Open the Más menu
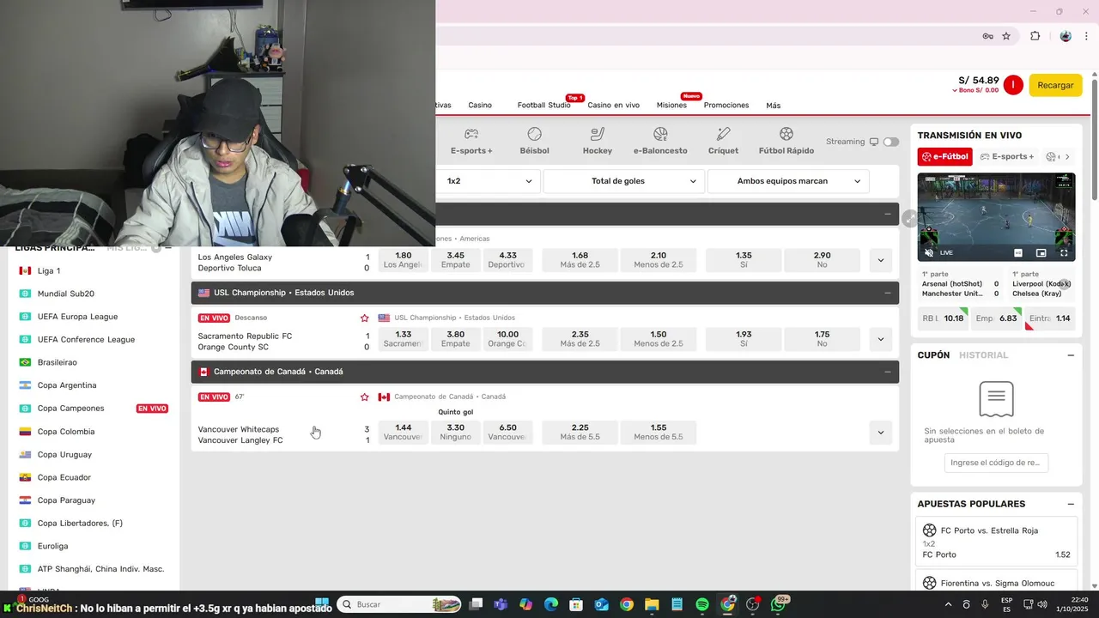Image resolution: width=1099 pixels, height=618 pixels. pos(774,106)
